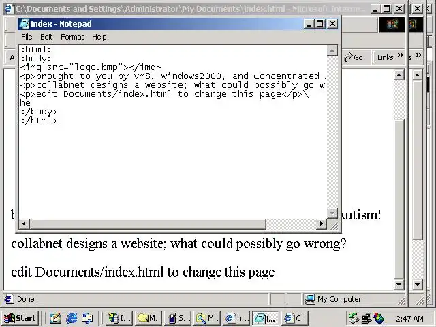Click Notepad vertical scrollbar up arrow
This screenshot has width=436, height=327.
click(x=332, y=50)
